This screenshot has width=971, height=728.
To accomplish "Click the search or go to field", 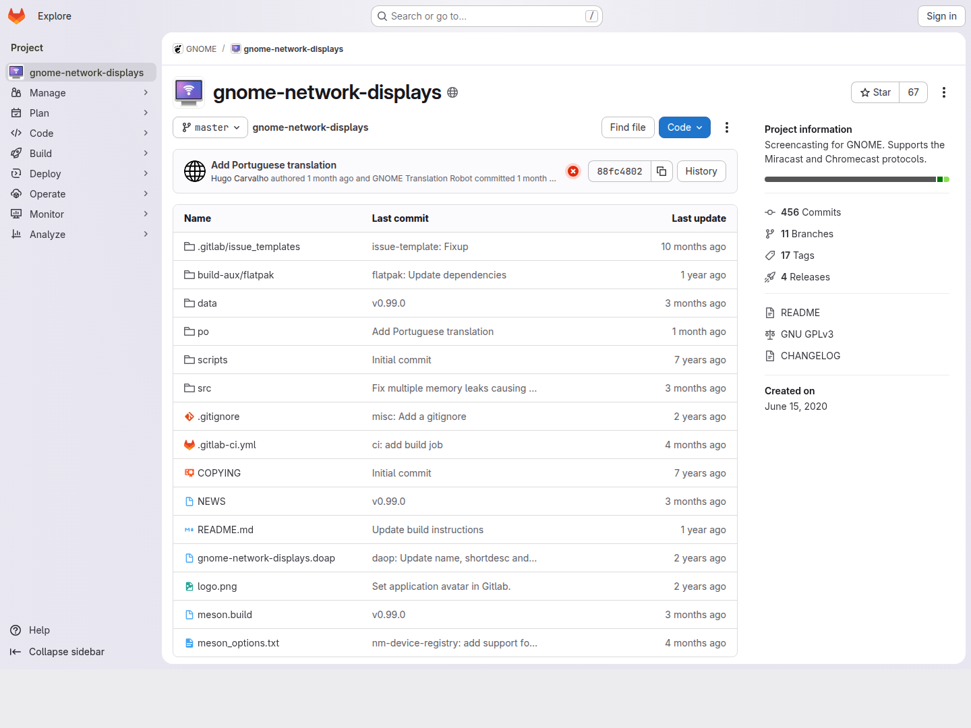I will [487, 16].
